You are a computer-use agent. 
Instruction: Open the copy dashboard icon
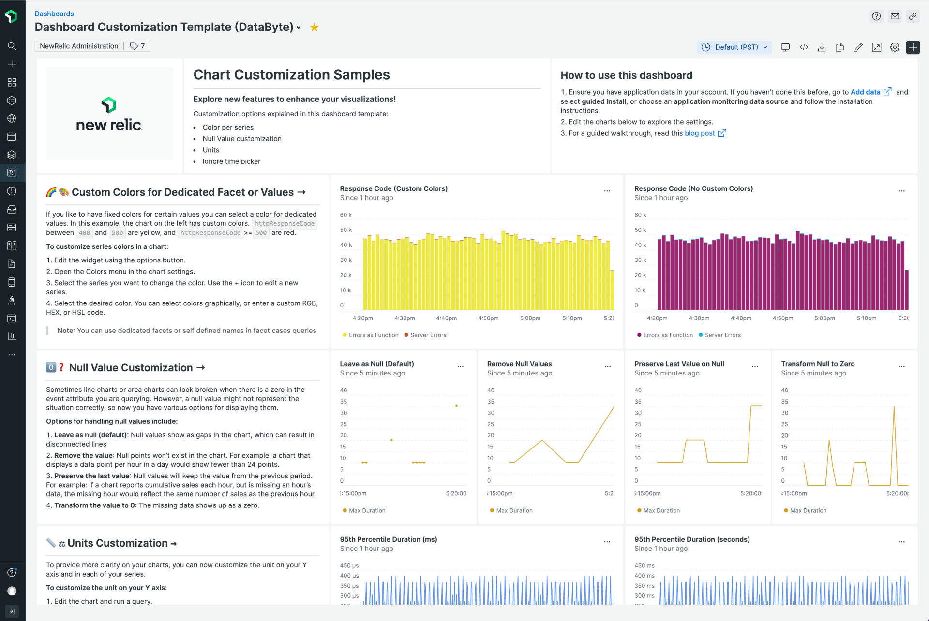coord(840,47)
